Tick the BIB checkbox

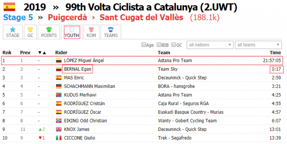point(159,45)
